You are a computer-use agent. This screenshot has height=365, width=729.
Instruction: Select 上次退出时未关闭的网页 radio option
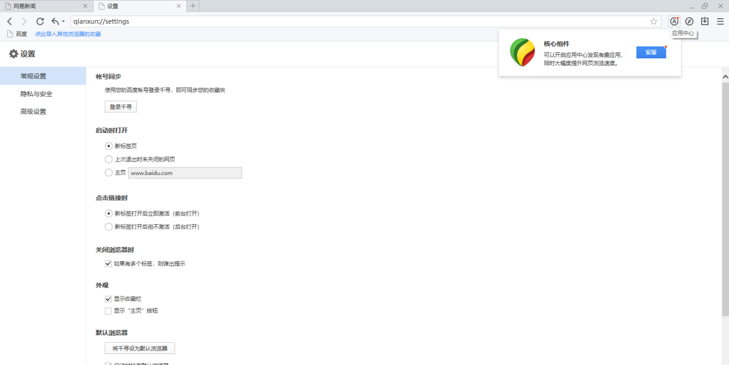[109, 159]
